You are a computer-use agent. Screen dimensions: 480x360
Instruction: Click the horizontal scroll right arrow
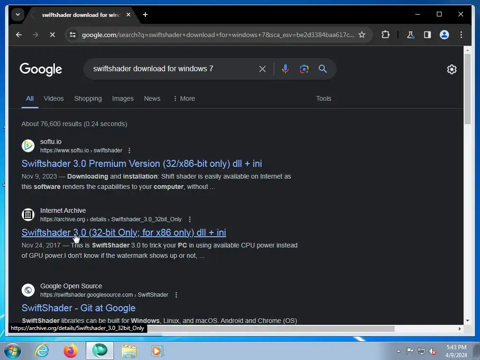[460, 329]
